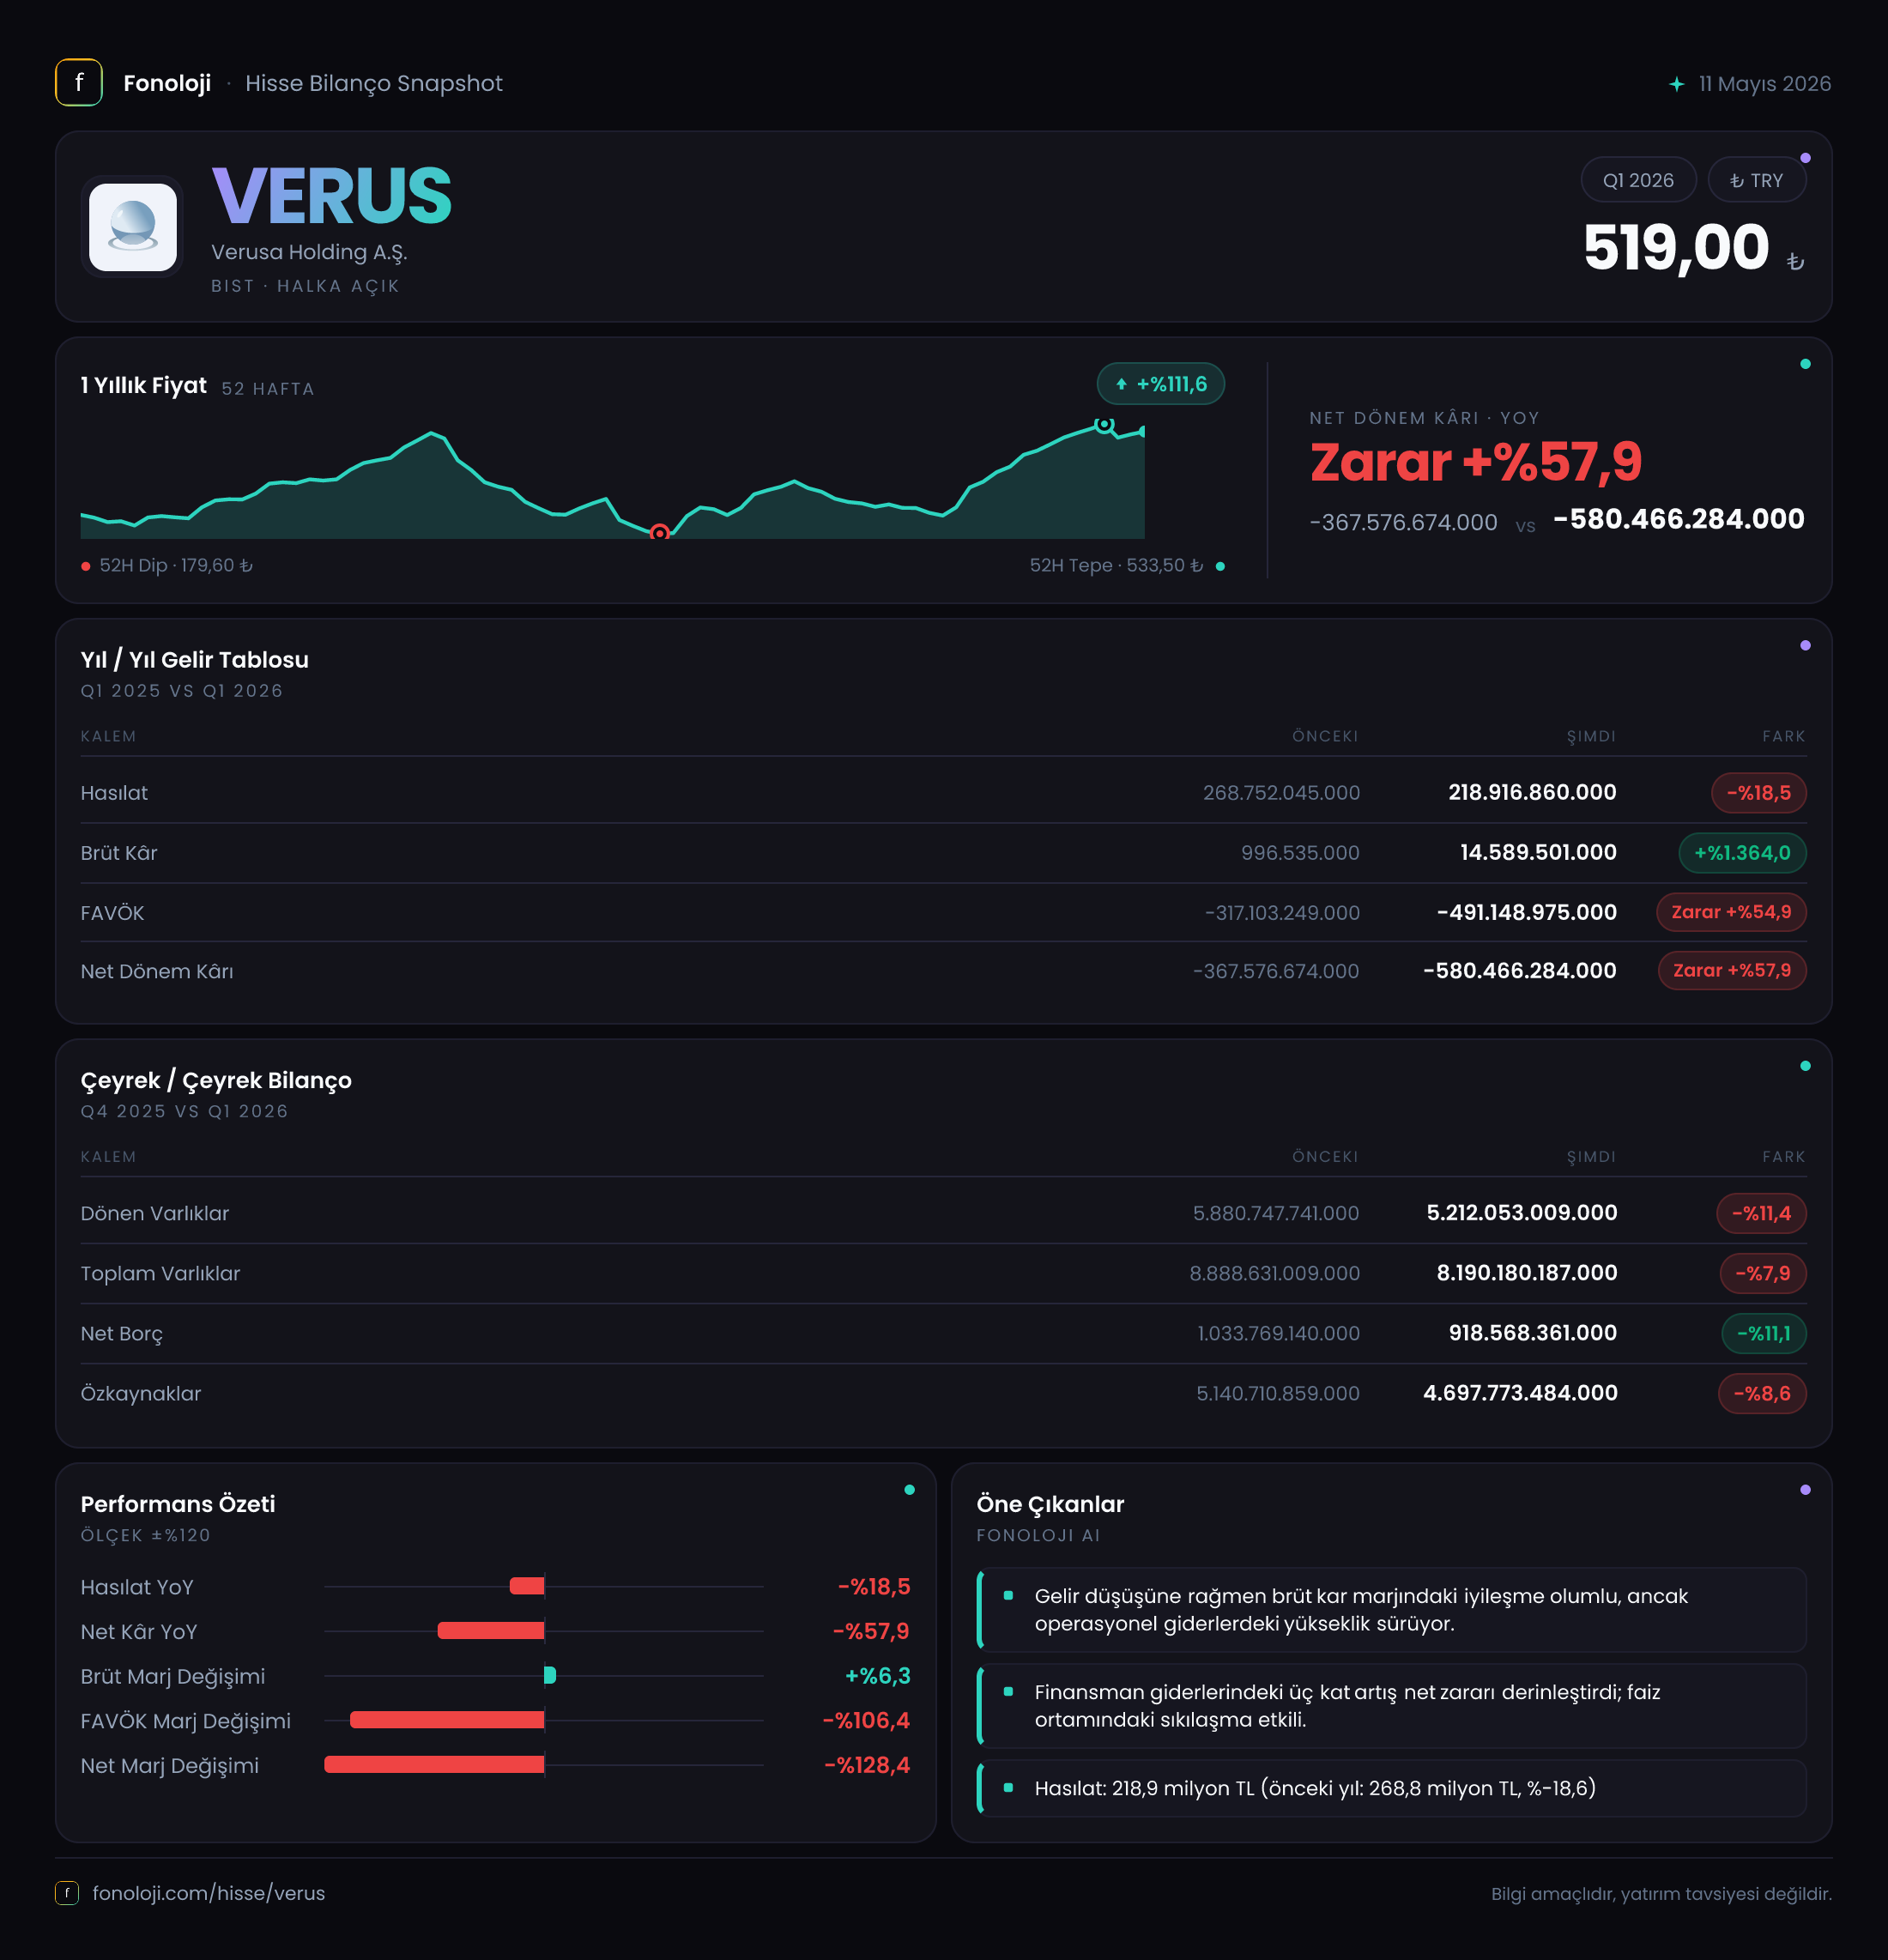Click the price value 519,00
The height and width of the screenshot is (1960, 1888).
(1676, 247)
